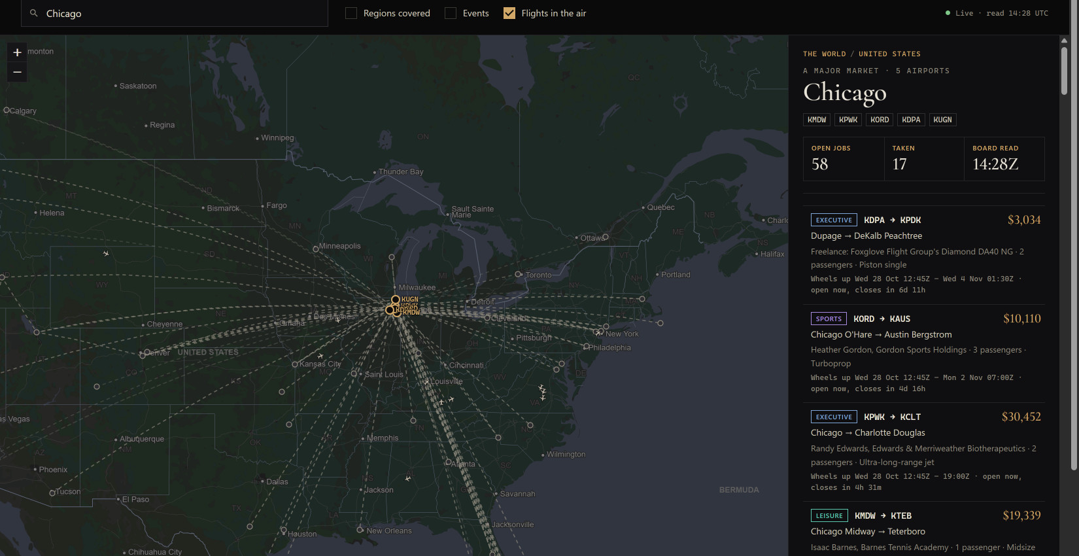Click the SPORTS category badge
Image resolution: width=1079 pixels, height=556 pixels.
[x=829, y=319]
